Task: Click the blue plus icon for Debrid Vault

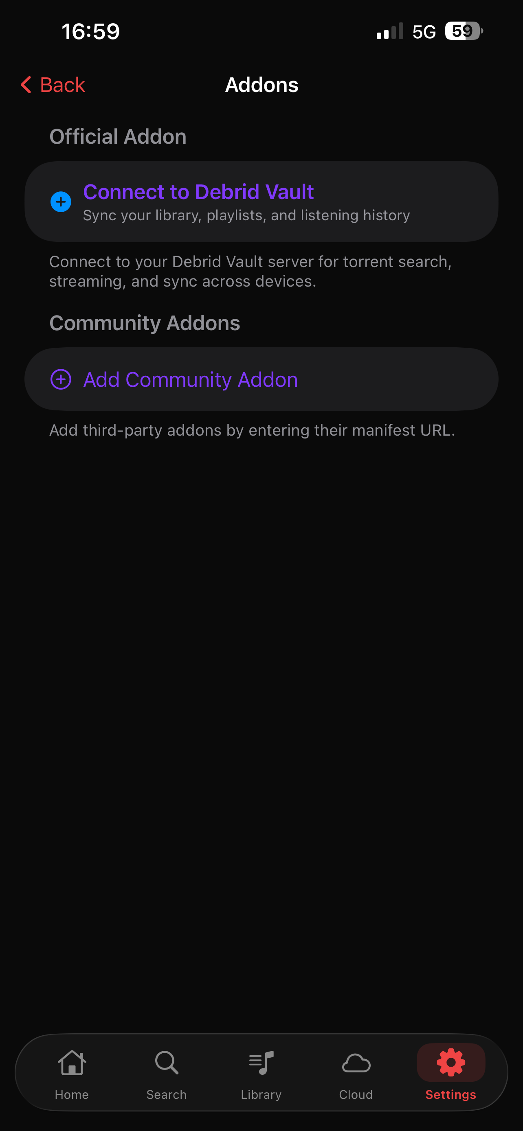Action: pyautogui.click(x=61, y=202)
